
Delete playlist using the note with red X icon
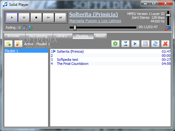click(18, 44)
